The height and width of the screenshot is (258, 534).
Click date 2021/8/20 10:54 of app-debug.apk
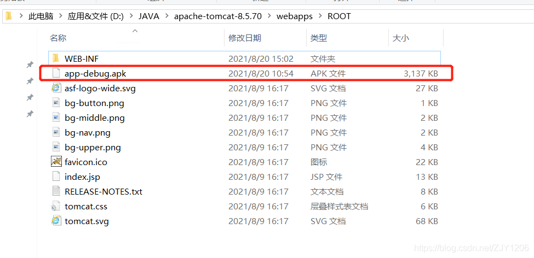point(261,73)
